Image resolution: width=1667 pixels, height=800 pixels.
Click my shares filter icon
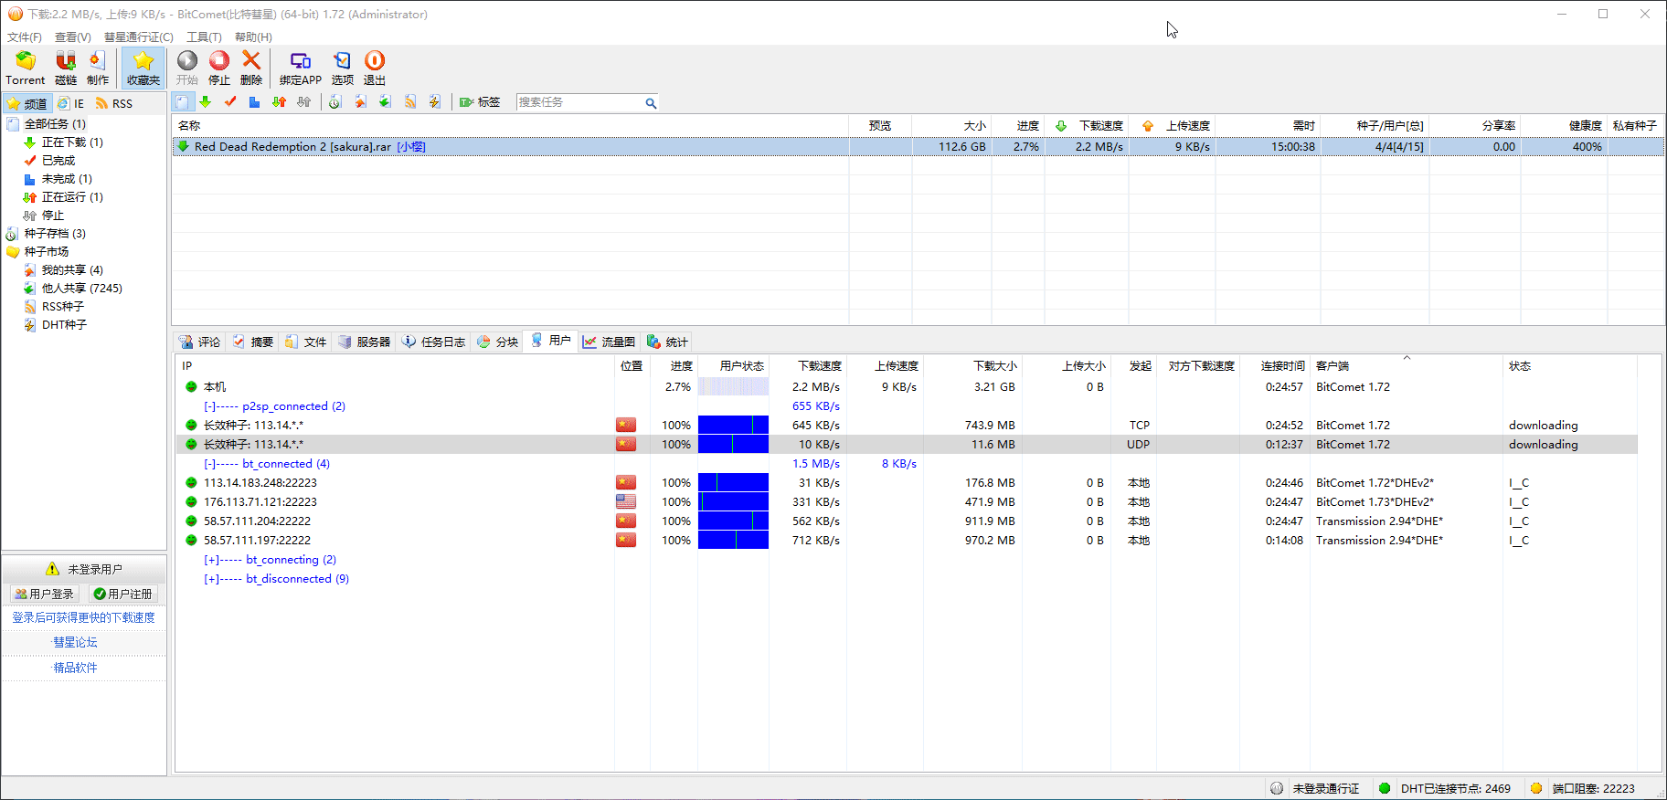click(361, 102)
